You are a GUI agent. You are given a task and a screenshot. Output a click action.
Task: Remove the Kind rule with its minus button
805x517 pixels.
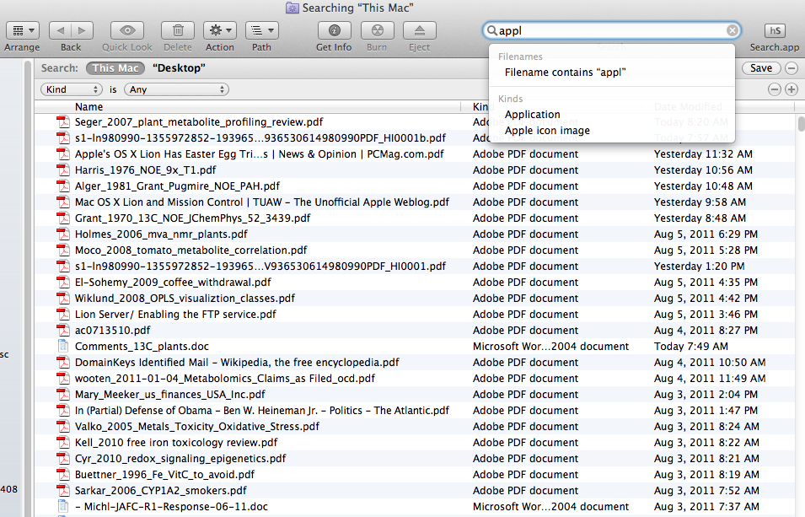(774, 89)
